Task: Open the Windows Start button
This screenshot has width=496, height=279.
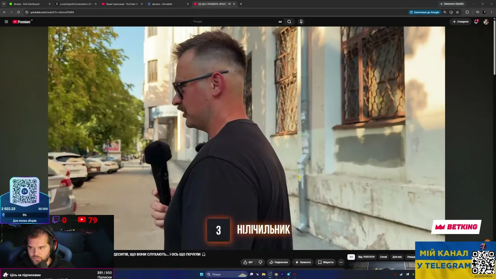Action: point(201,274)
